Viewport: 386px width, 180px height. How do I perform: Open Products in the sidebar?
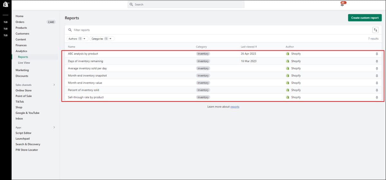point(21,28)
